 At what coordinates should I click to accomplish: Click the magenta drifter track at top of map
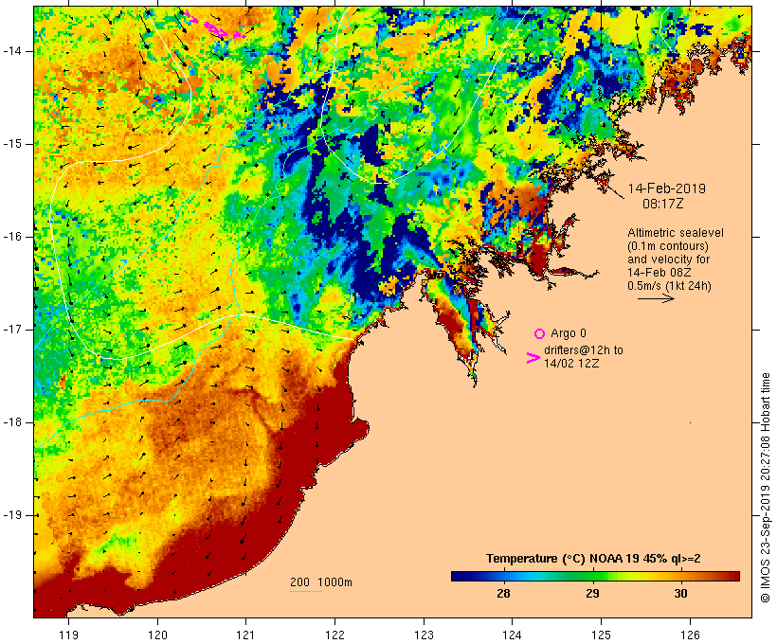[x=214, y=27]
